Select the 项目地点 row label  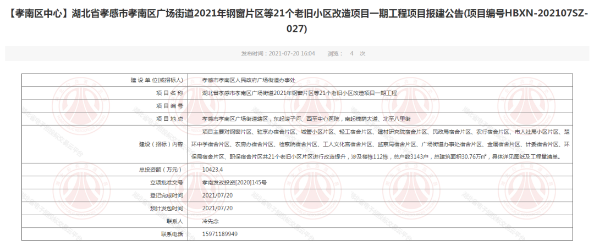[169, 119]
